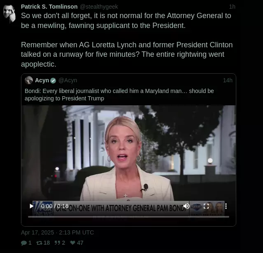Click the Acyn display name
Screen dimensions: 263x253
pyautogui.click(x=42, y=80)
